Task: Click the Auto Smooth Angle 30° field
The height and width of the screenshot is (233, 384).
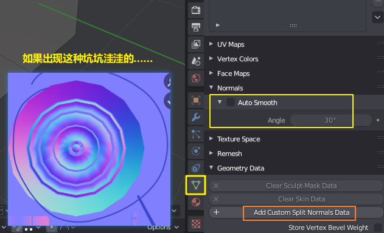Action: tap(330, 120)
